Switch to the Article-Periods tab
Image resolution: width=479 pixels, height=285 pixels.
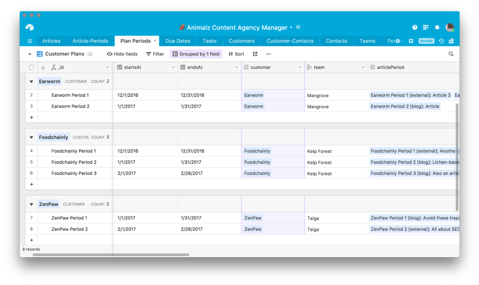91,41
